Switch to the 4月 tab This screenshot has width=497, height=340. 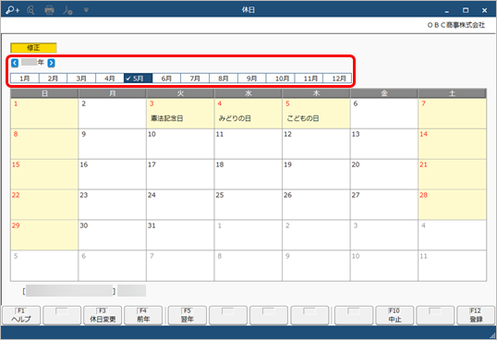point(110,79)
